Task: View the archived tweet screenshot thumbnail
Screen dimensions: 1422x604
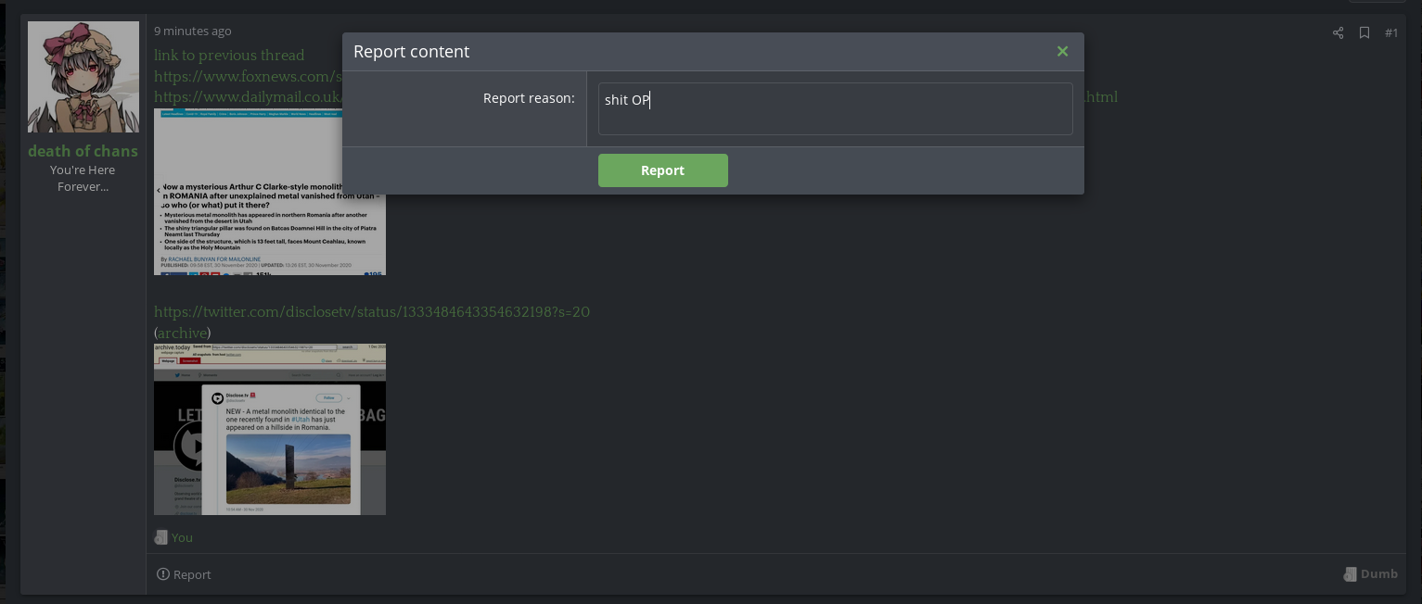Action: coord(270,429)
